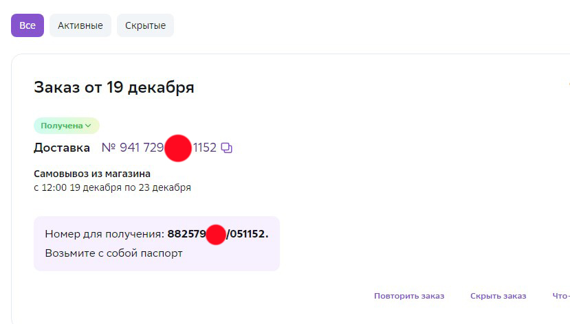
Task: Select the Самовывоз из магазина text
Action: point(92,174)
